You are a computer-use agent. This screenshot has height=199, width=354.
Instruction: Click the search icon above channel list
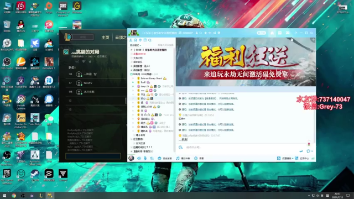pos(150,40)
